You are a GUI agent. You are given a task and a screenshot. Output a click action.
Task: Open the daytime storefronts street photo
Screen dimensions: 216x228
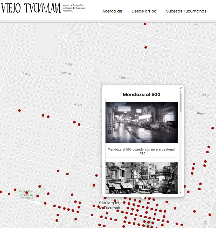point(141,178)
